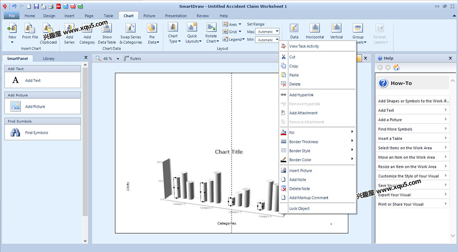Select Cut from the context menu

(x=318, y=57)
